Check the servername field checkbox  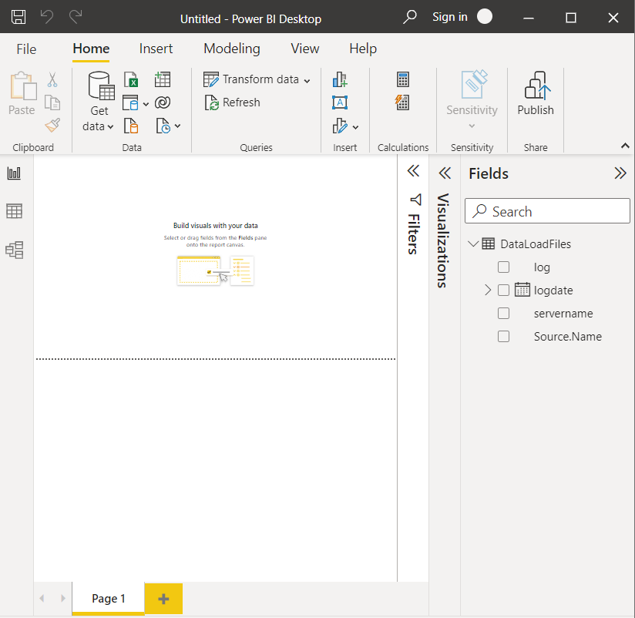pyautogui.click(x=503, y=314)
